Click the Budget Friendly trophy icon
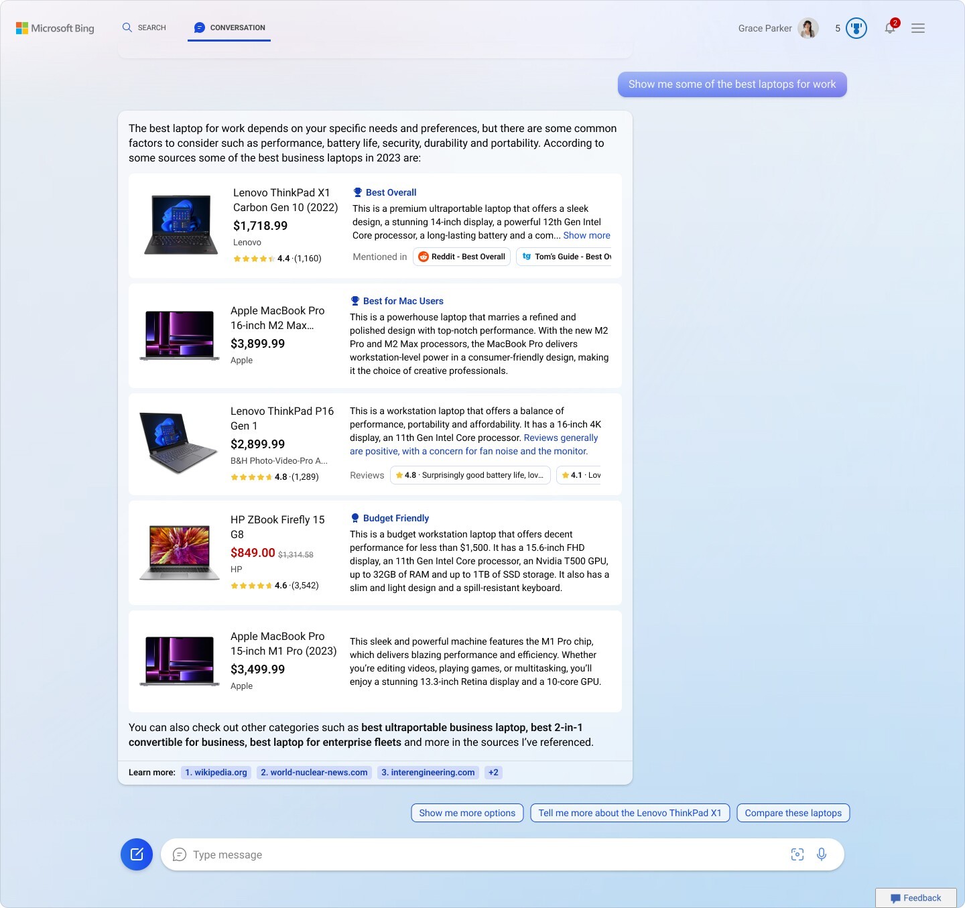The image size is (965, 908). [355, 518]
